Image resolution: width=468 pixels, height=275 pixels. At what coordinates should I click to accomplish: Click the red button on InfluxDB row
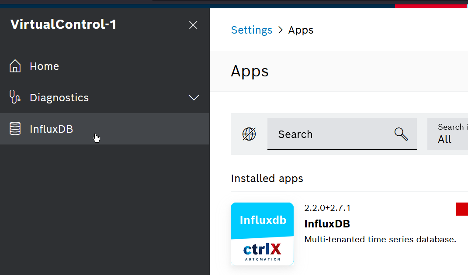click(x=462, y=209)
